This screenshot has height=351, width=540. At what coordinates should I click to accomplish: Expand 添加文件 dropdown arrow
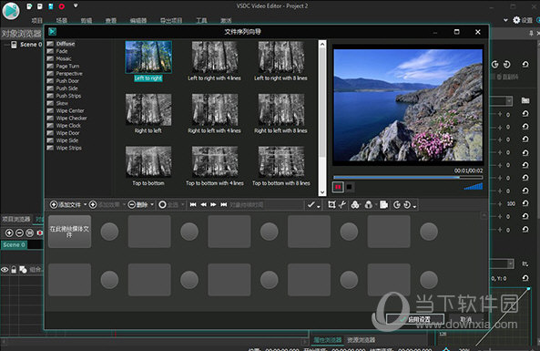(85, 205)
